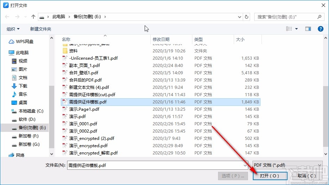Select 演示_encrypted.pdf file
Image resolution: width=329 pixels, height=185 pixels.
tap(161, 146)
